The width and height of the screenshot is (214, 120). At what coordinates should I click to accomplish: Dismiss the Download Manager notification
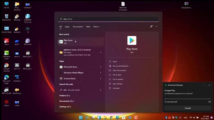click(x=209, y=85)
